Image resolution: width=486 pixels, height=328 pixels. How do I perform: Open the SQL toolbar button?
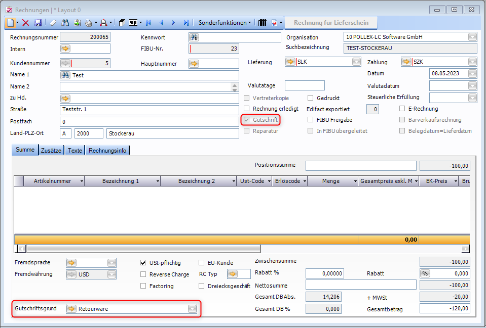tap(134, 23)
